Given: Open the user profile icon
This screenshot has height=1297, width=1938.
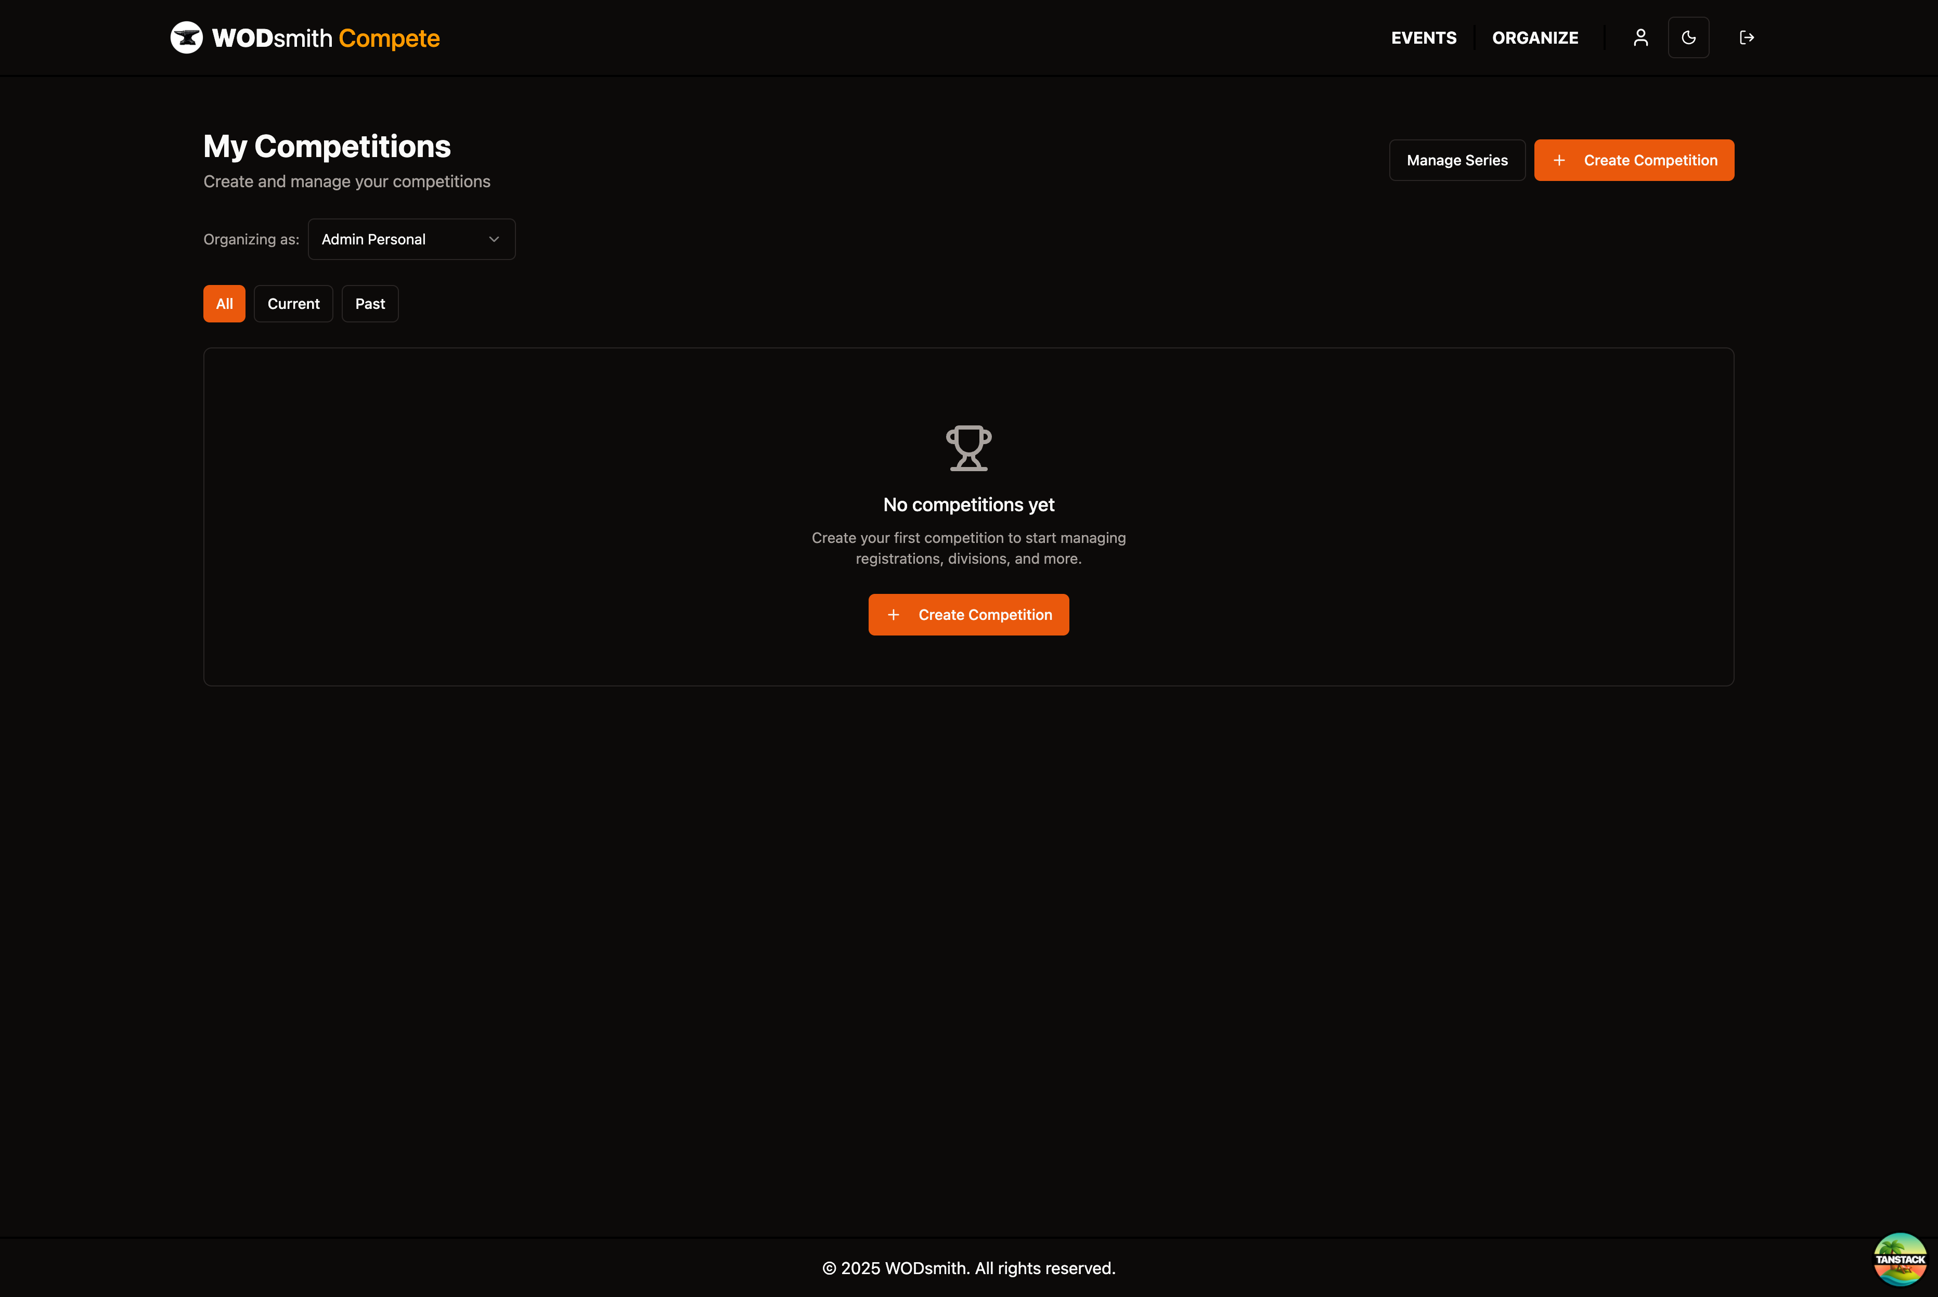Looking at the screenshot, I should tap(1641, 38).
